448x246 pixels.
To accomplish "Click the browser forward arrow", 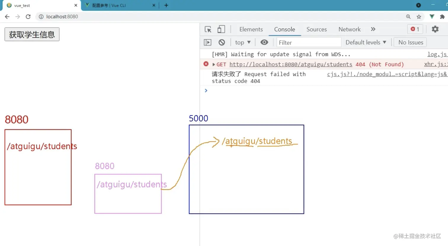I will (x=18, y=17).
